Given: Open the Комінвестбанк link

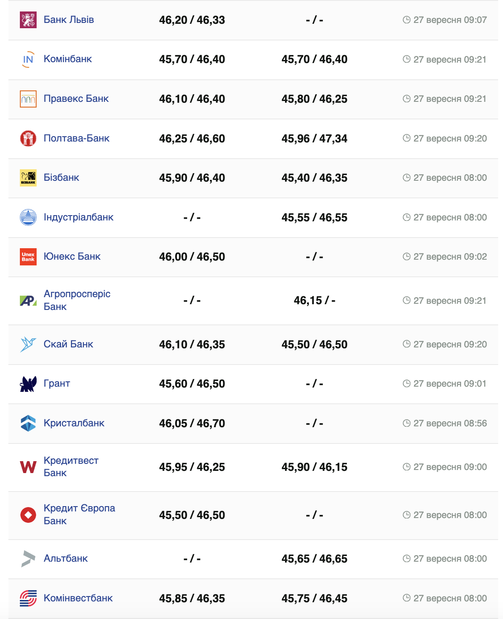Looking at the screenshot, I should (78, 598).
